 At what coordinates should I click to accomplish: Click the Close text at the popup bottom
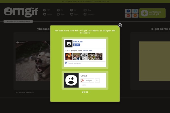pos(85,92)
